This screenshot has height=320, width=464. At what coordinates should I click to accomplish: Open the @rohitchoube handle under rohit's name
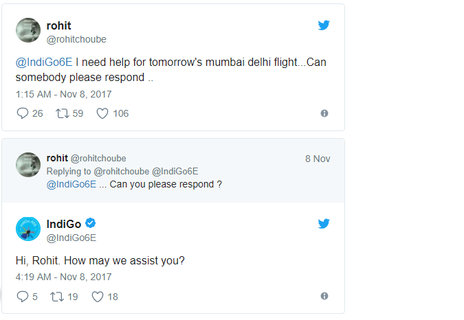(x=76, y=39)
